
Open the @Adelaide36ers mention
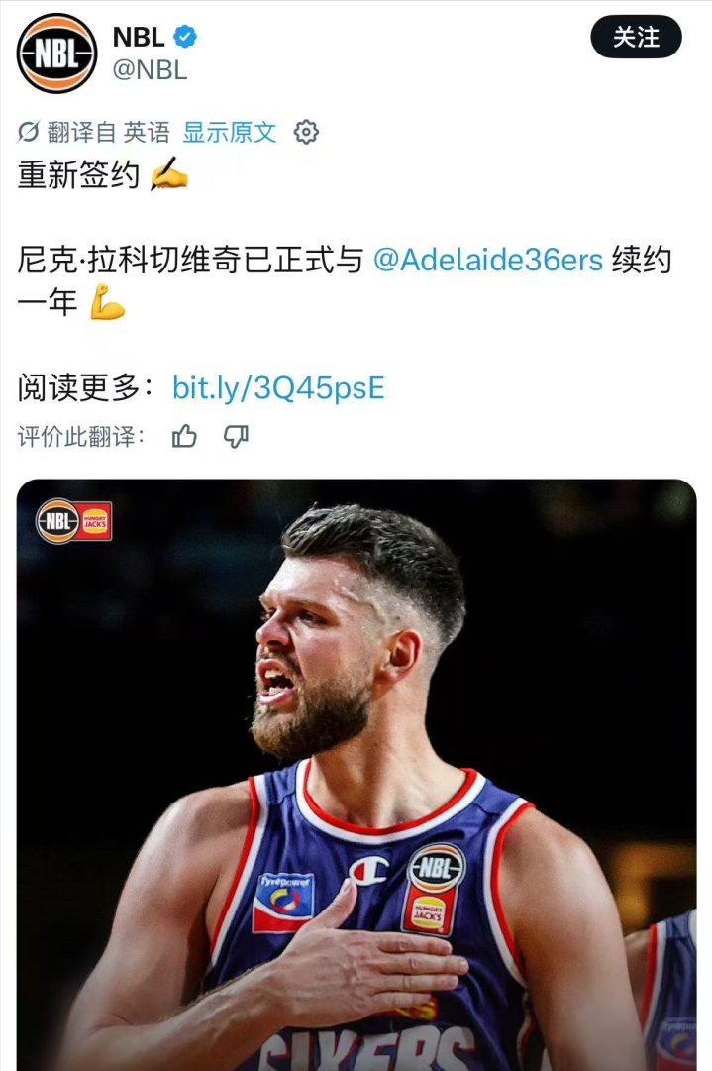click(488, 261)
